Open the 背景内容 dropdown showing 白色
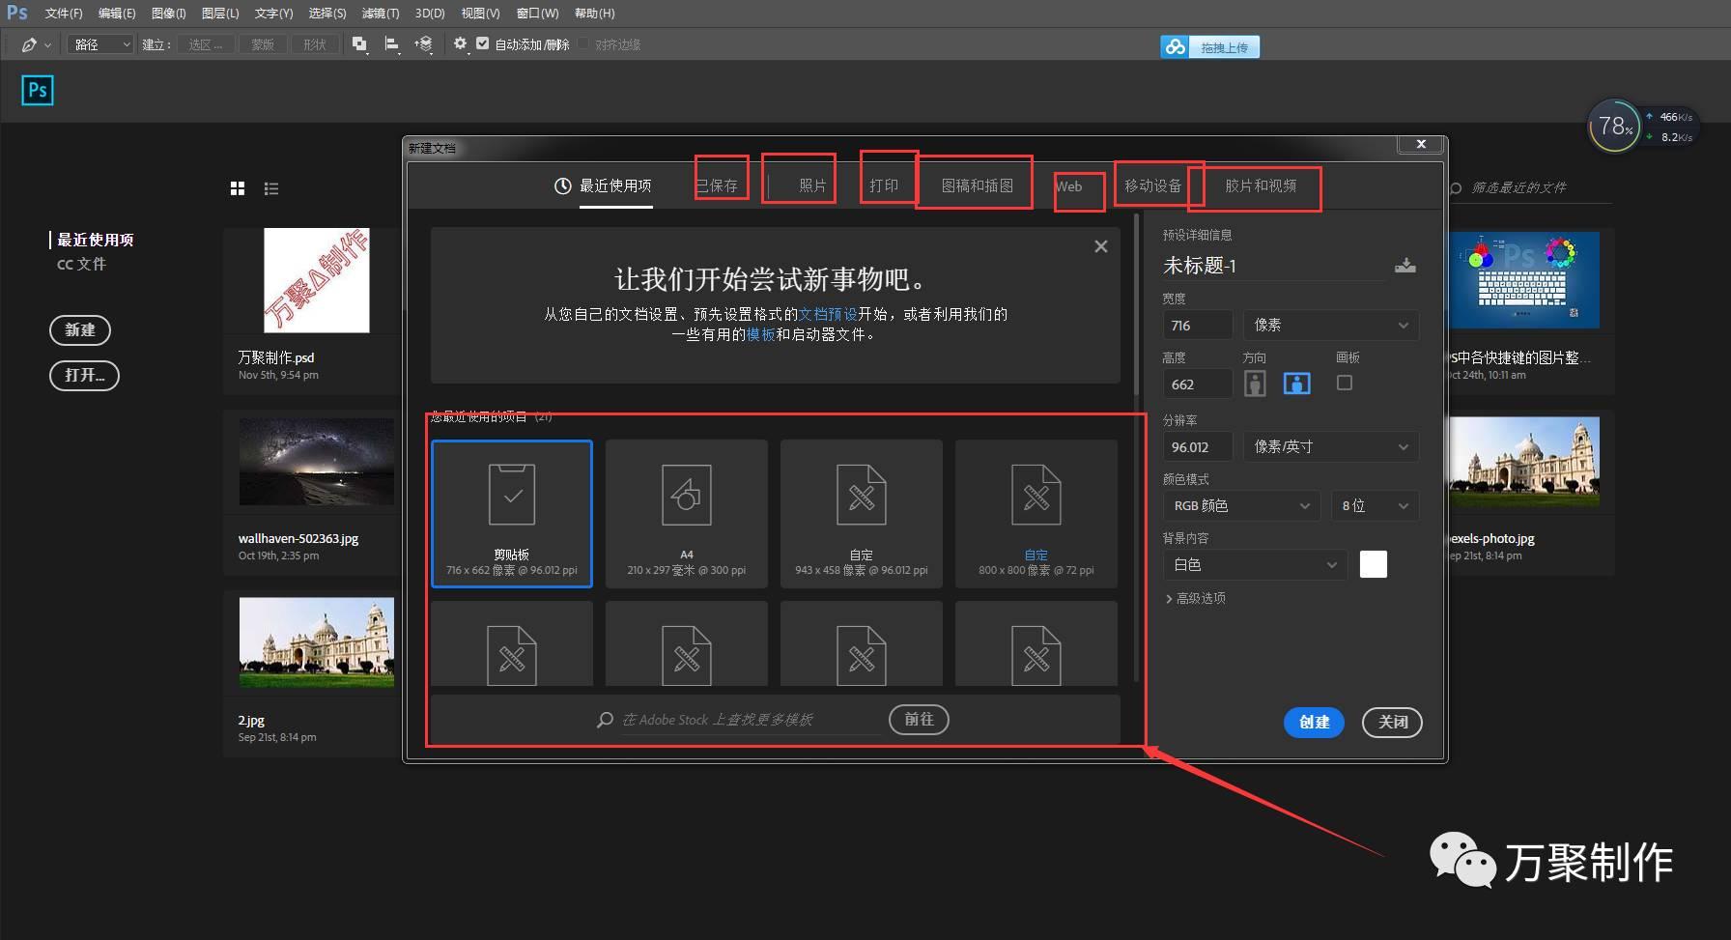The height and width of the screenshot is (940, 1731). [1253, 564]
